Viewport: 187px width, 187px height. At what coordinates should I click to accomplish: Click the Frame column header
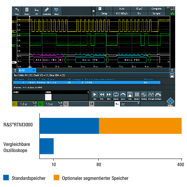(x=20, y=79)
